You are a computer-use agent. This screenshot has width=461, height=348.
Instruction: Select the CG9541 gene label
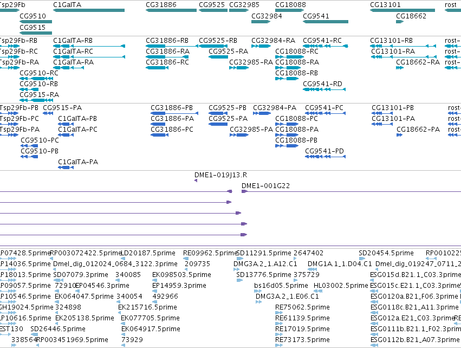316,16
